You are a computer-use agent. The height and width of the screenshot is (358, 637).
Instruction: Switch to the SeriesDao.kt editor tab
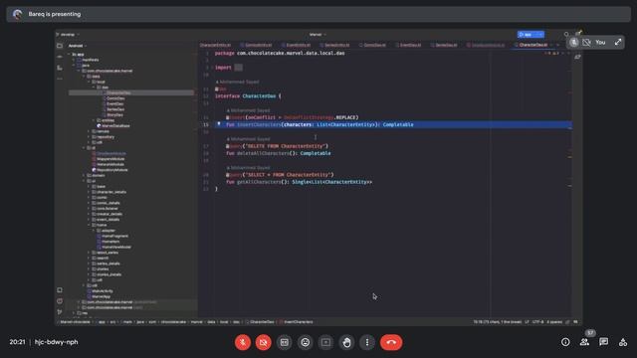point(444,45)
